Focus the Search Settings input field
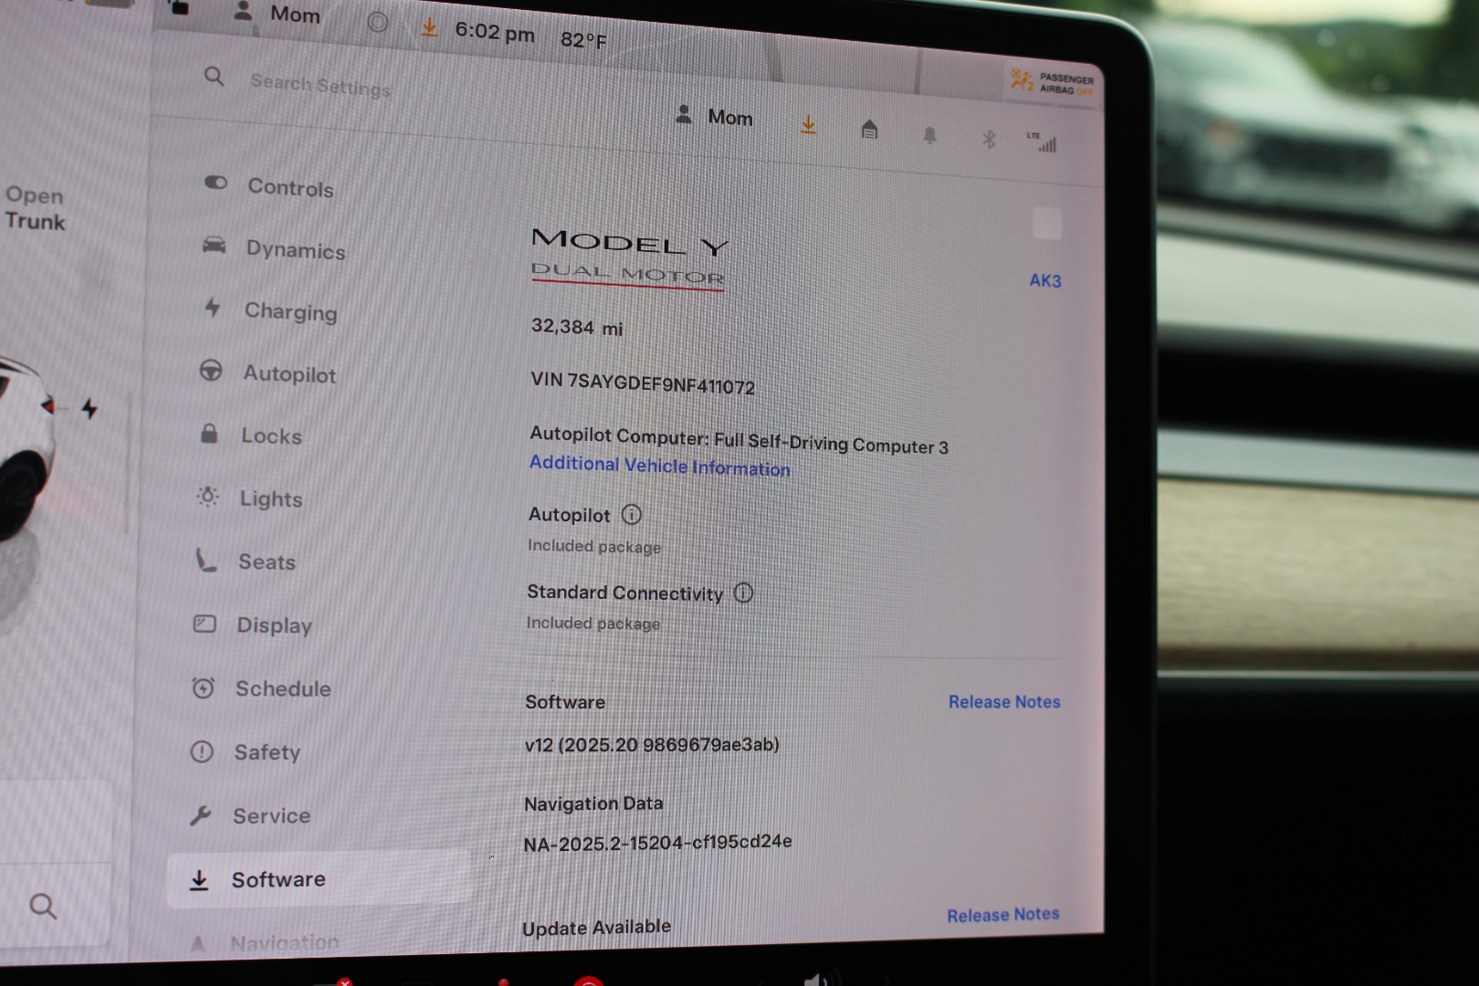Viewport: 1479px width, 986px height. (x=320, y=84)
